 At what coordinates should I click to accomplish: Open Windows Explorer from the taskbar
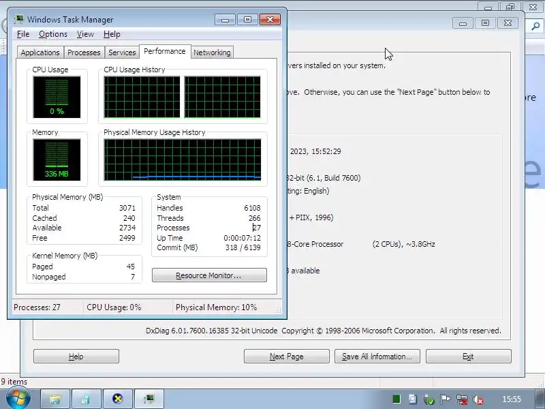click(55, 399)
